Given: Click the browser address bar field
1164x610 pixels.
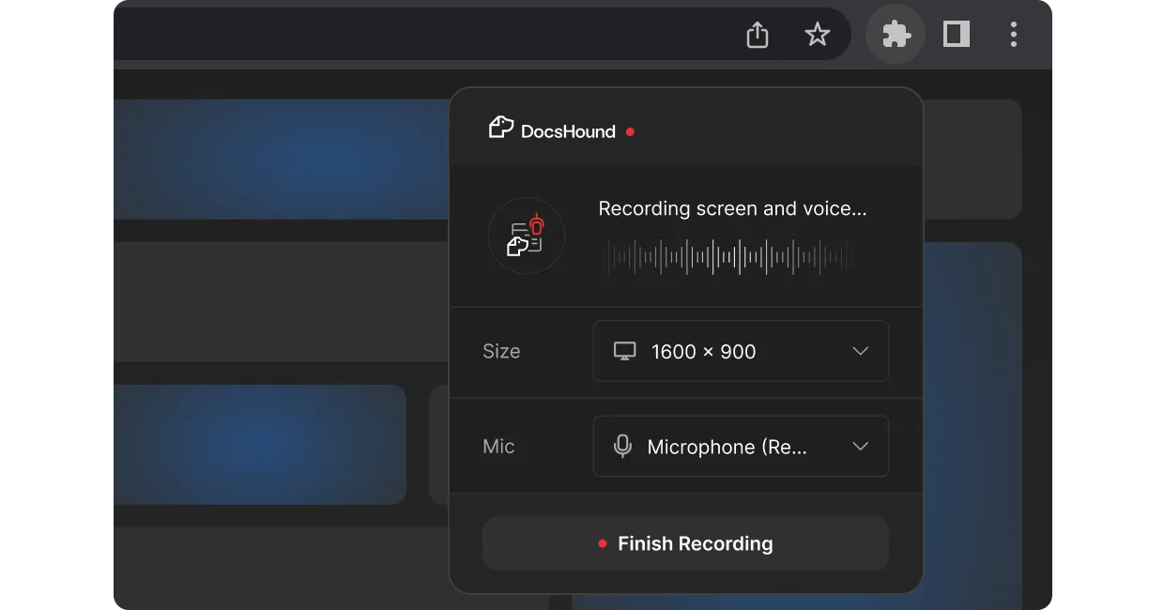Looking at the screenshot, I should click(x=422, y=36).
